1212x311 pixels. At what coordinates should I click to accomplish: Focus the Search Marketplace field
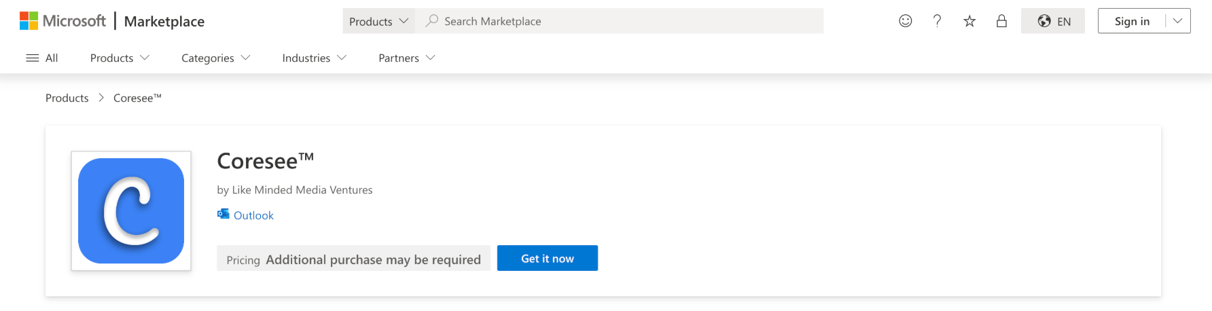tap(620, 21)
